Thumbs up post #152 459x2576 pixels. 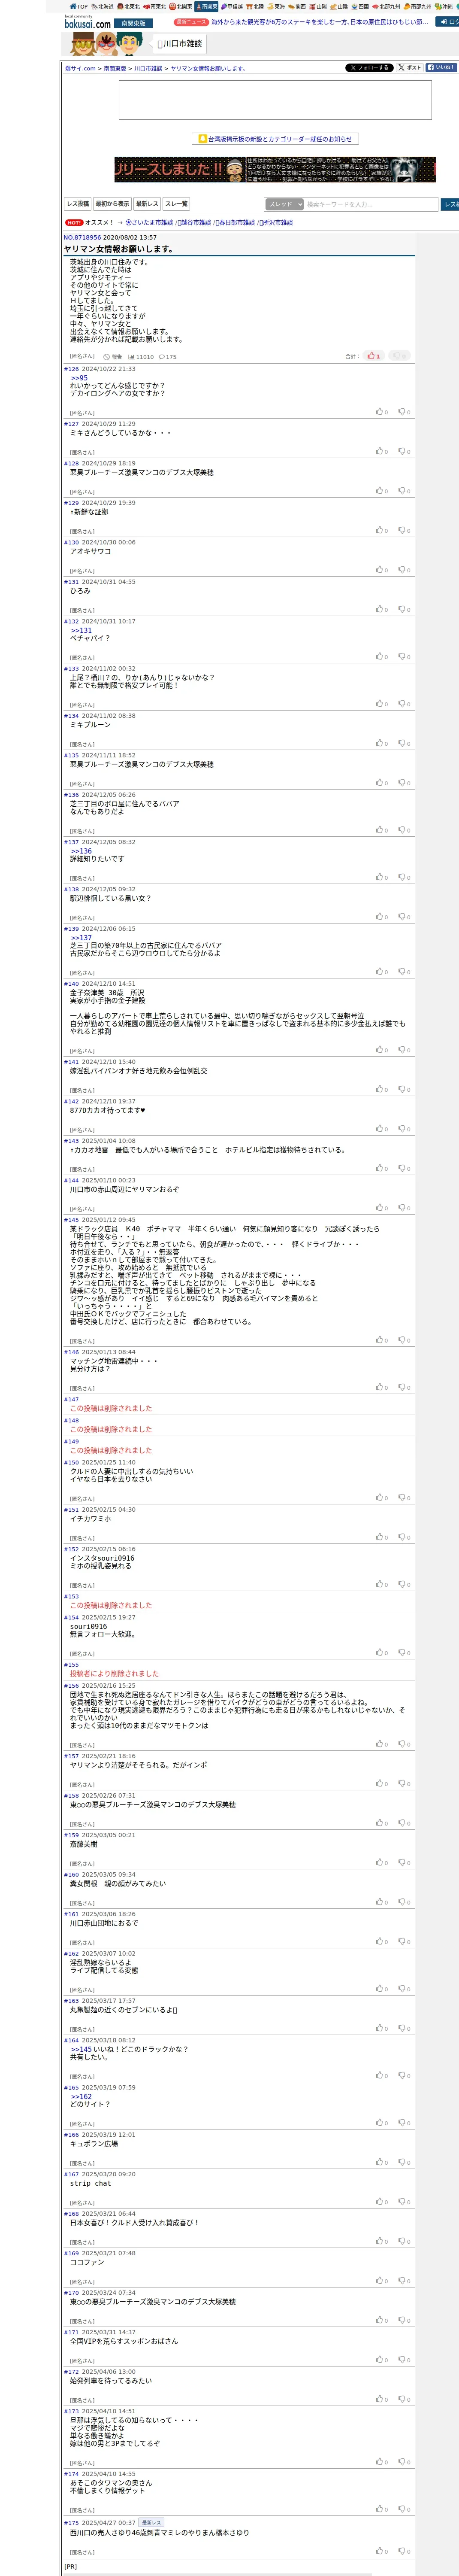[382, 1585]
